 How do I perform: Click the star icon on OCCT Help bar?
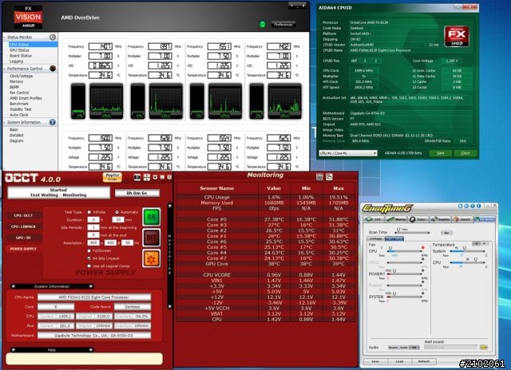pyautogui.click(x=14, y=349)
